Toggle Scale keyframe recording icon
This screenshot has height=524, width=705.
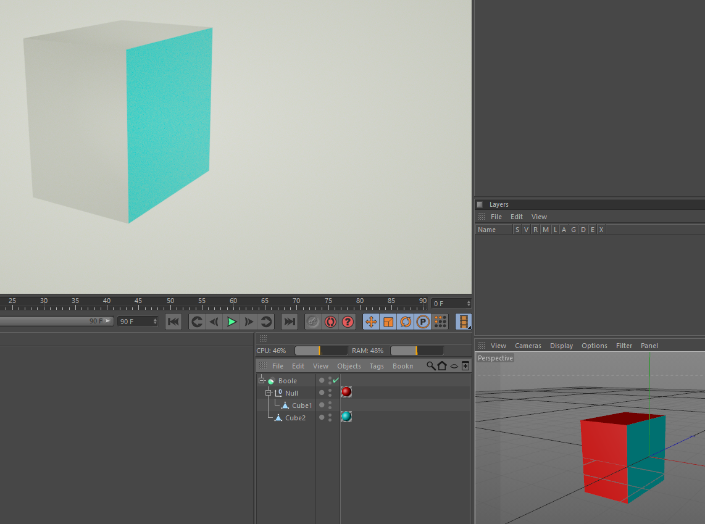pos(388,322)
